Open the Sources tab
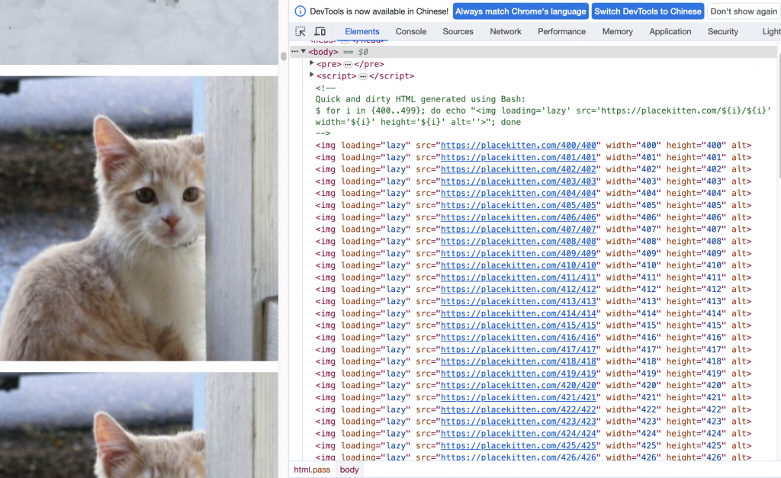This screenshot has width=781, height=478. pos(458,31)
